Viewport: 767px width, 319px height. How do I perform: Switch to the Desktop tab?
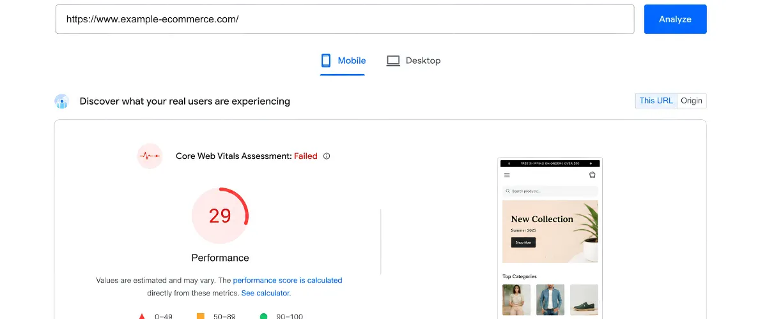pos(414,61)
